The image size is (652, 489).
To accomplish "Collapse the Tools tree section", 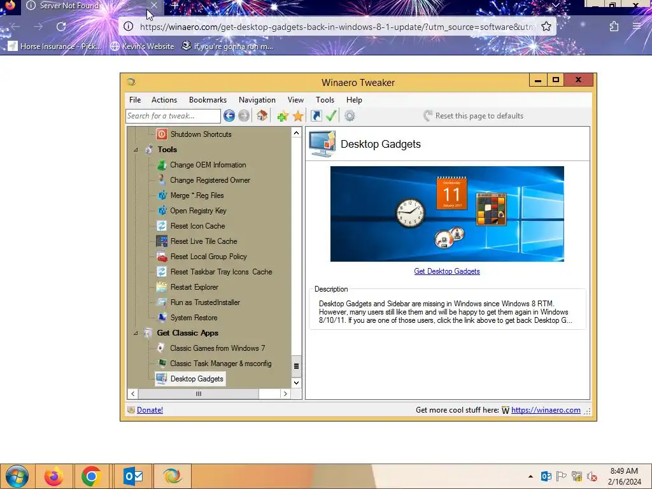I will click(136, 150).
